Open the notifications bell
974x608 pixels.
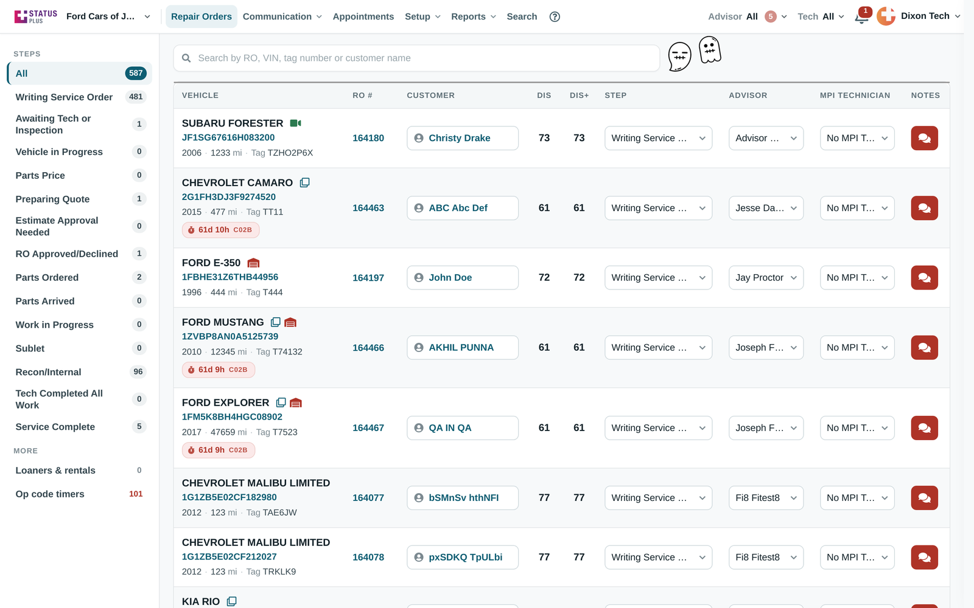click(x=861, y=17)
